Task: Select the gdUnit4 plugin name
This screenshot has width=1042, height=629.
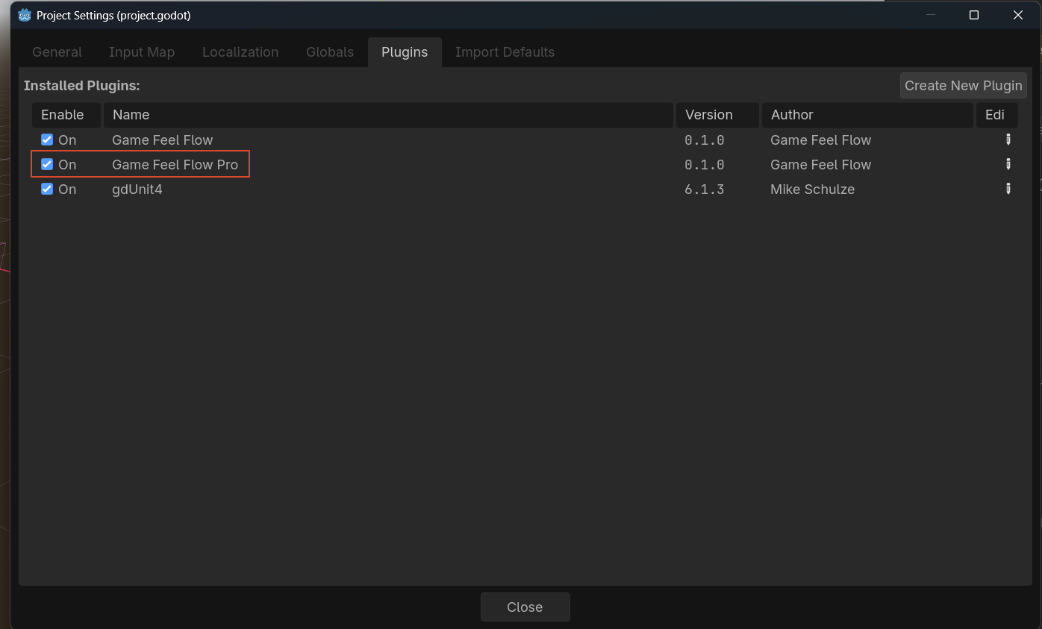Action: tap(137, 189)
